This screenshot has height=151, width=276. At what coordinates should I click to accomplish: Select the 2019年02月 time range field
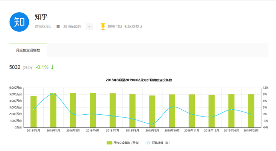73,27
